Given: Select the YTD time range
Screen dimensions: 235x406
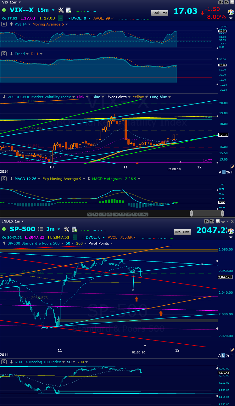Looking at the screenshot, I should click(x=102, y=214).
